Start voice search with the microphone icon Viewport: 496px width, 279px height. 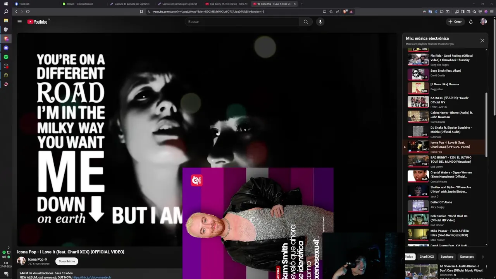(x=320, y=22)
